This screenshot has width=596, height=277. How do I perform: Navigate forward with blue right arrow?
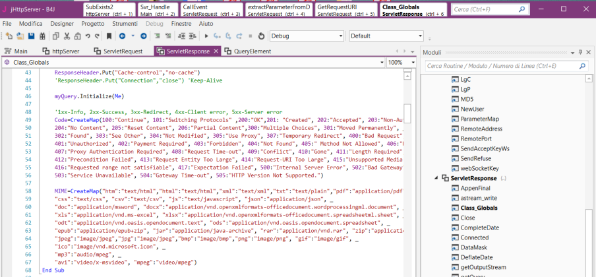pos(142,36)
